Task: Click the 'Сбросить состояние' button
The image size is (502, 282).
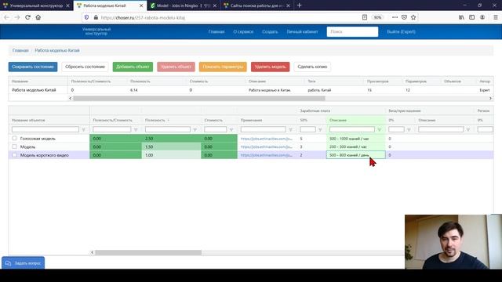Action: tap(85, 67)
